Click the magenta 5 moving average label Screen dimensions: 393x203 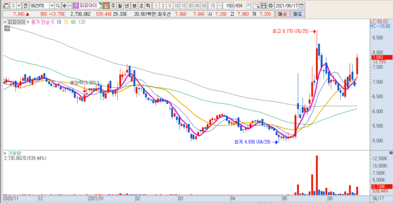click(52, 22)
